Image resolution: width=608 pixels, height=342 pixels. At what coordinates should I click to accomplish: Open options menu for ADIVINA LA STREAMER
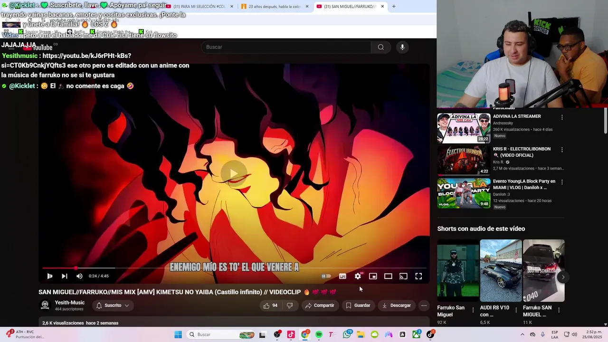(562, 117)
